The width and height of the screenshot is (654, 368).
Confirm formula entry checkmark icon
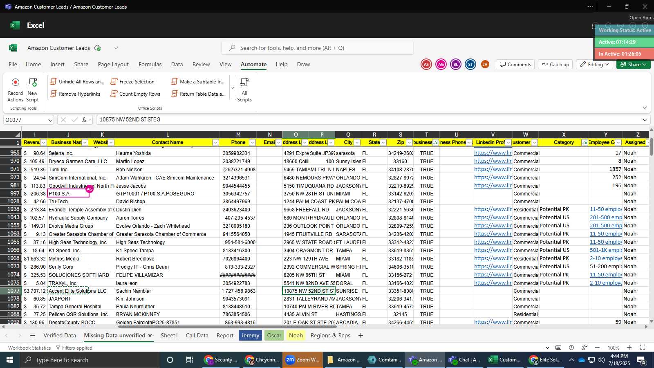(x=74, y=120)
